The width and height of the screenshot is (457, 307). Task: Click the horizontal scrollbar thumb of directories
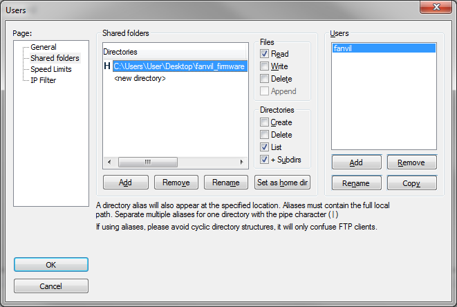point(148,162)
